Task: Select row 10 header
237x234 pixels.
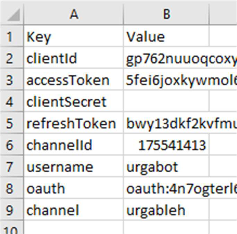Action: coord(10,229)
